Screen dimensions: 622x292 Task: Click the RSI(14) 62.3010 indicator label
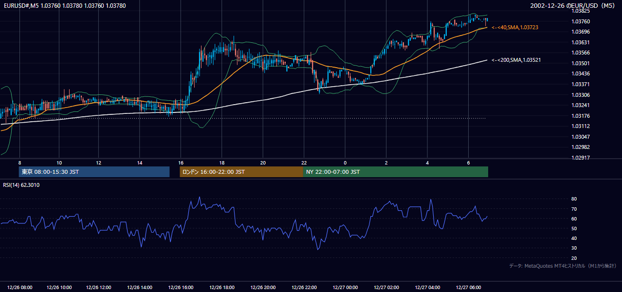[x=21, y=185]
